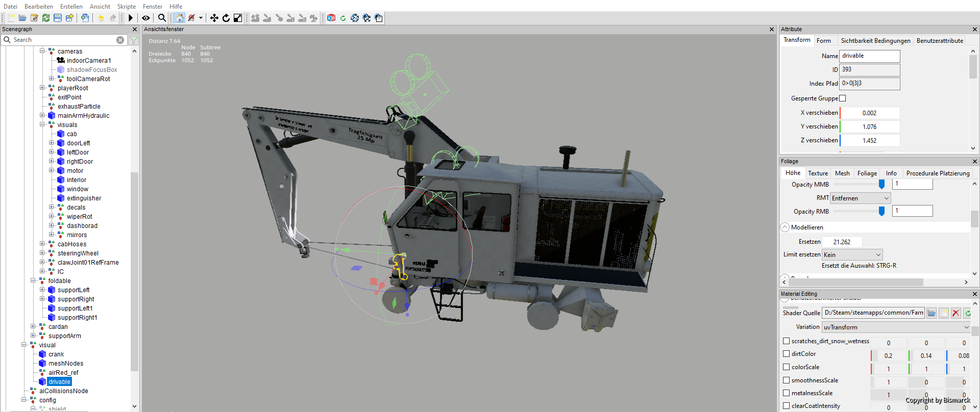Click the Open folder toolbar icon

tap(22, 18)
